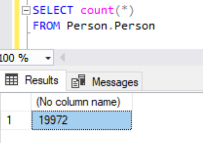Open the 100 % zoom dropdown arrow
Screen dimensions: 203x143
48,58
